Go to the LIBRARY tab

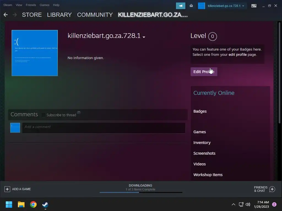click(x=59, y=15)
